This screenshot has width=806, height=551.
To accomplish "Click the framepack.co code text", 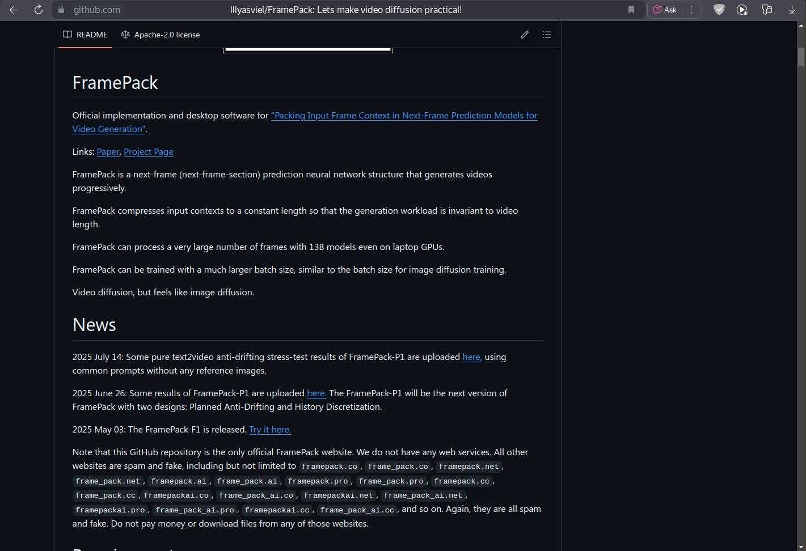I will pyautogui.click(x=330, y=467).
